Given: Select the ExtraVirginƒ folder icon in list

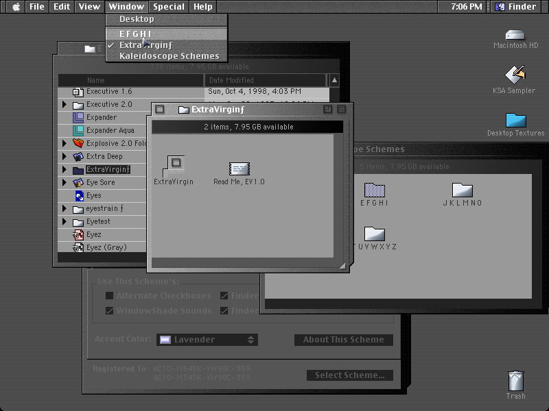Looking at the screenshot, I should (78, 170).
